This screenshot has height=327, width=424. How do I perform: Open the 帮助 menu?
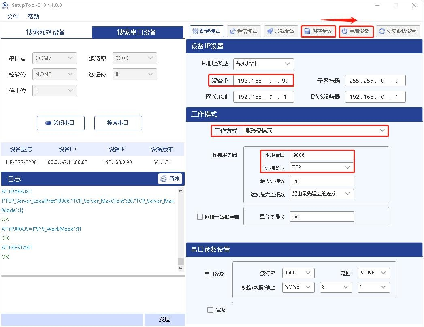33,17
